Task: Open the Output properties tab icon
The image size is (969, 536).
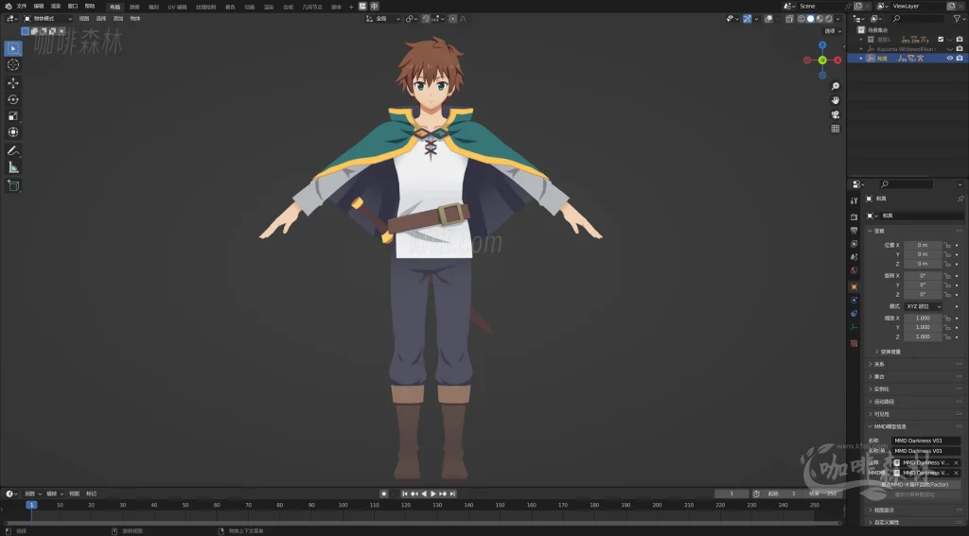Action: (854, 231)
